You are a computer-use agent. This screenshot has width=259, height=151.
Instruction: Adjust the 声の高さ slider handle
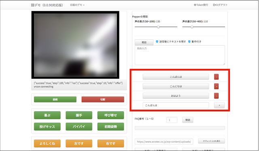coord(158,27)
